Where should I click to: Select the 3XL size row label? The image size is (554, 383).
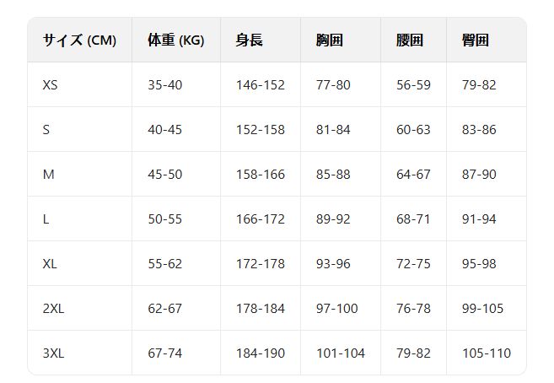(53, 353)
